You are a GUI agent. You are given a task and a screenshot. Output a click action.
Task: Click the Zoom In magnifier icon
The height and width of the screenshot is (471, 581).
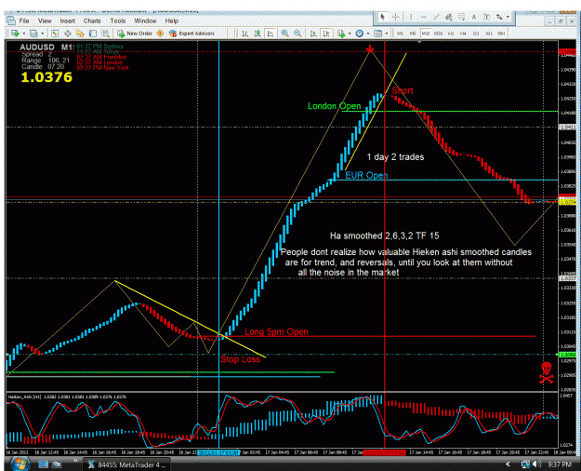click(284, 34)
